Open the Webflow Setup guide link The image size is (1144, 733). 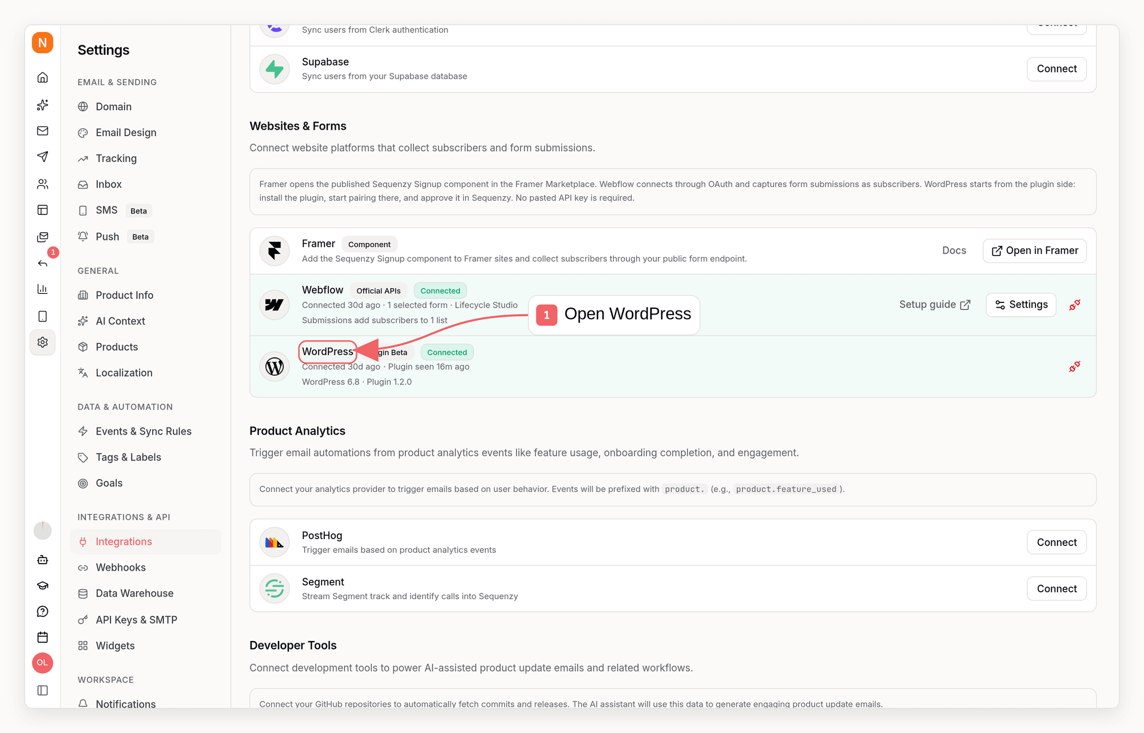coord(935,305)
